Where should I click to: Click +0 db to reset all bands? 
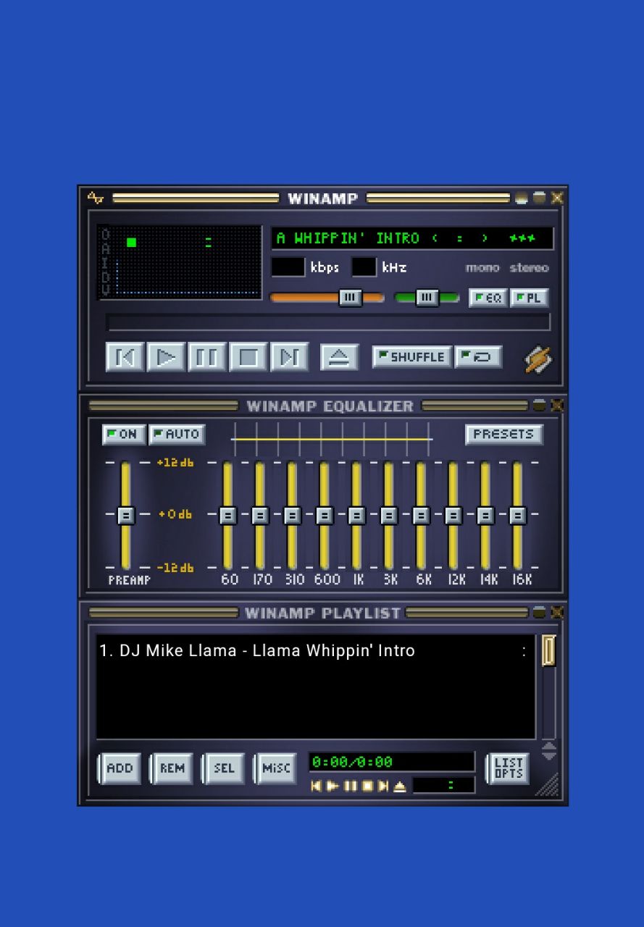[175, 514]
